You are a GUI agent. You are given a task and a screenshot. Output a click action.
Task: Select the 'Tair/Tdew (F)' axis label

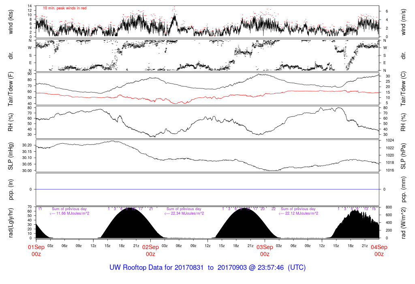(11, 89)
